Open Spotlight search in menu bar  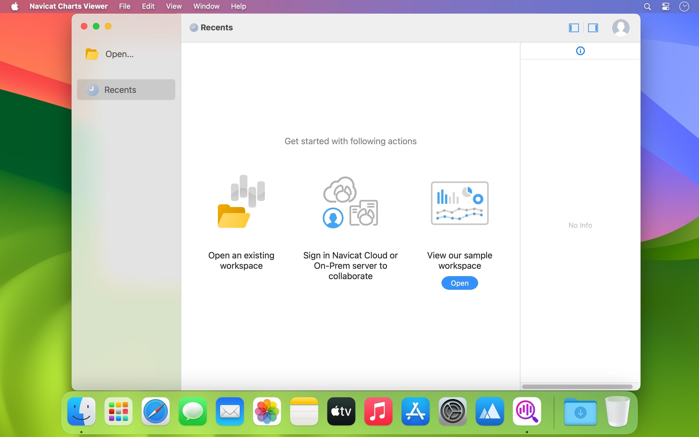point(647,6)
